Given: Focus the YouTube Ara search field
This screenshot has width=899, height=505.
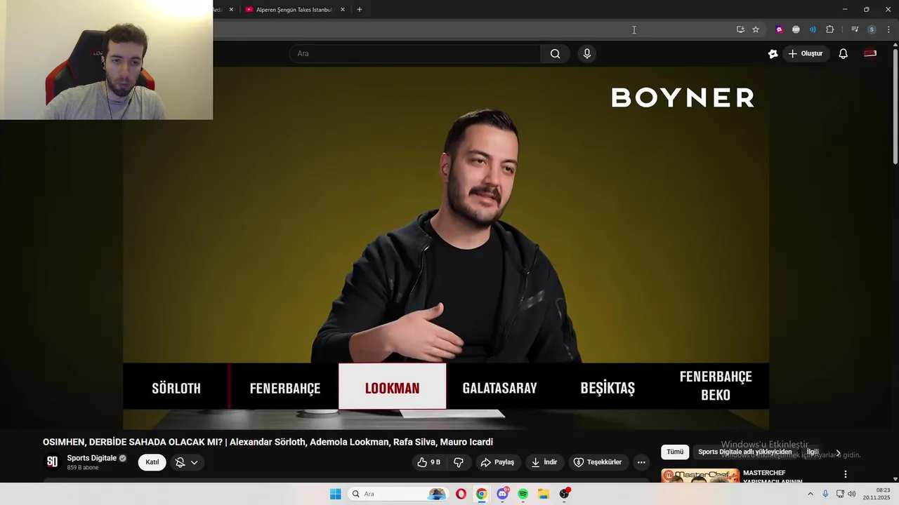Looking at the screenshot, I should coord(415,53).
